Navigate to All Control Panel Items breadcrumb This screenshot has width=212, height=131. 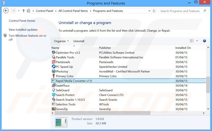point(73,11)
